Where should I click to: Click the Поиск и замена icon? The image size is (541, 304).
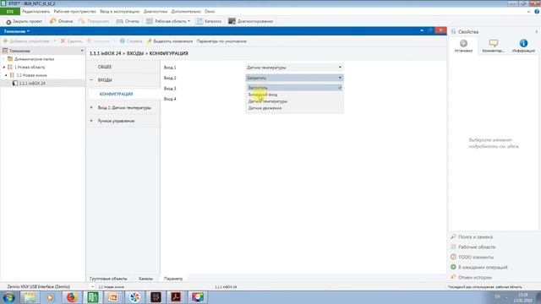pyautogui.click(x=453, y=236)
